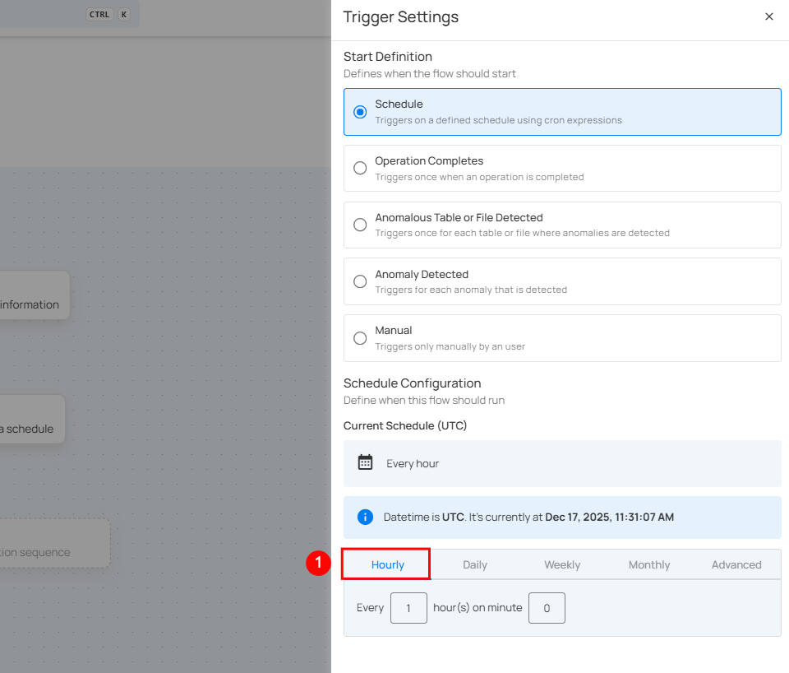This screenshot has width=789, height=673.
Task: Close the Trigger Settings panel
Action: pos(768,16)
